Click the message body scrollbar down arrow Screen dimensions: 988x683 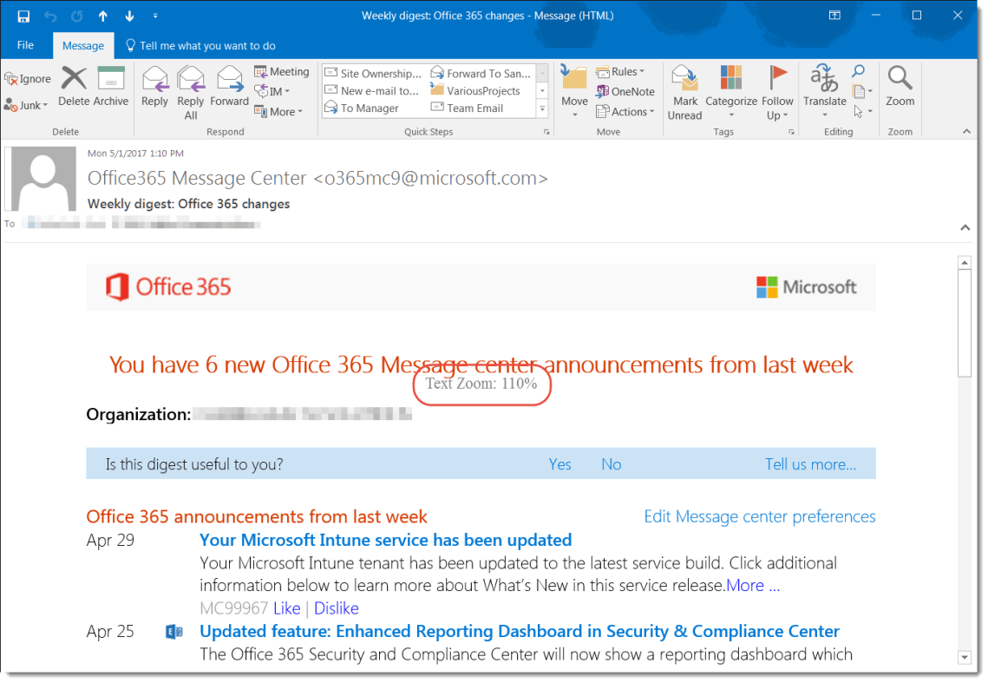(x=964, y=657)
